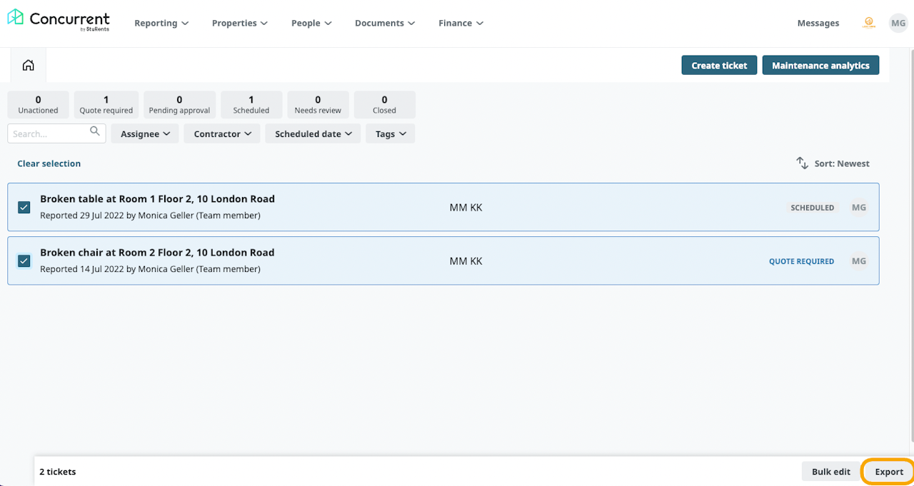Open the home tab icon

tap(29, 66)
